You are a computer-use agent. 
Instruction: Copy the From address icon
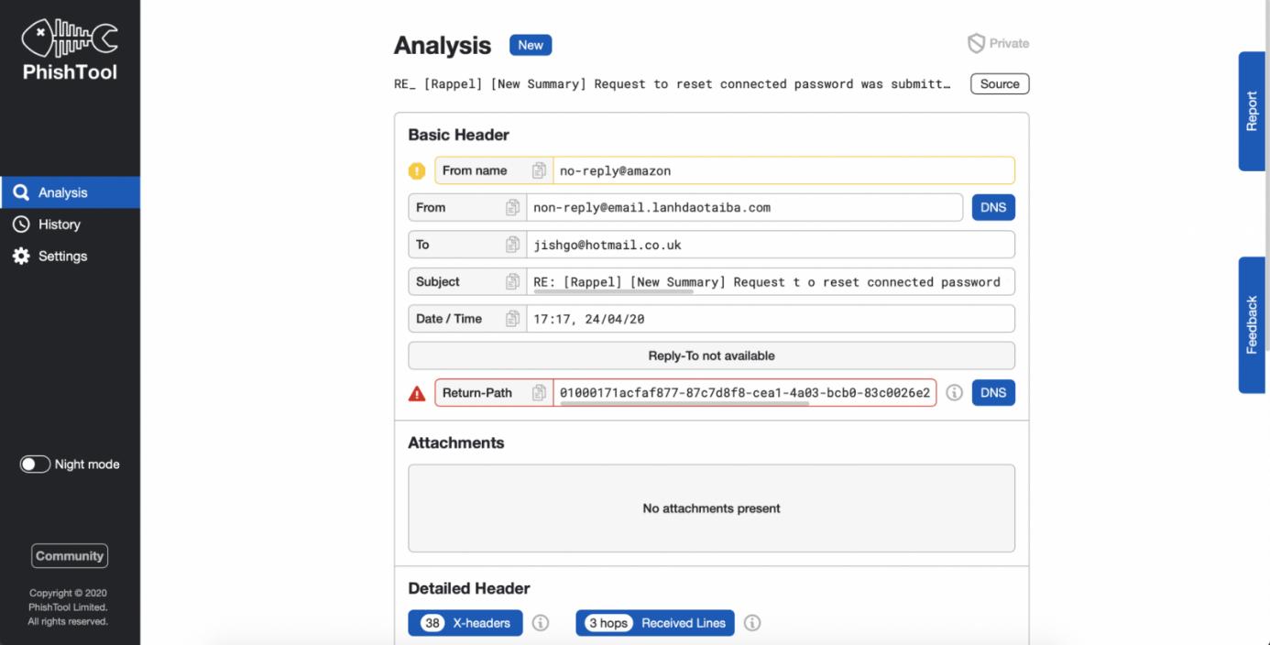click(x=513, y=208)
